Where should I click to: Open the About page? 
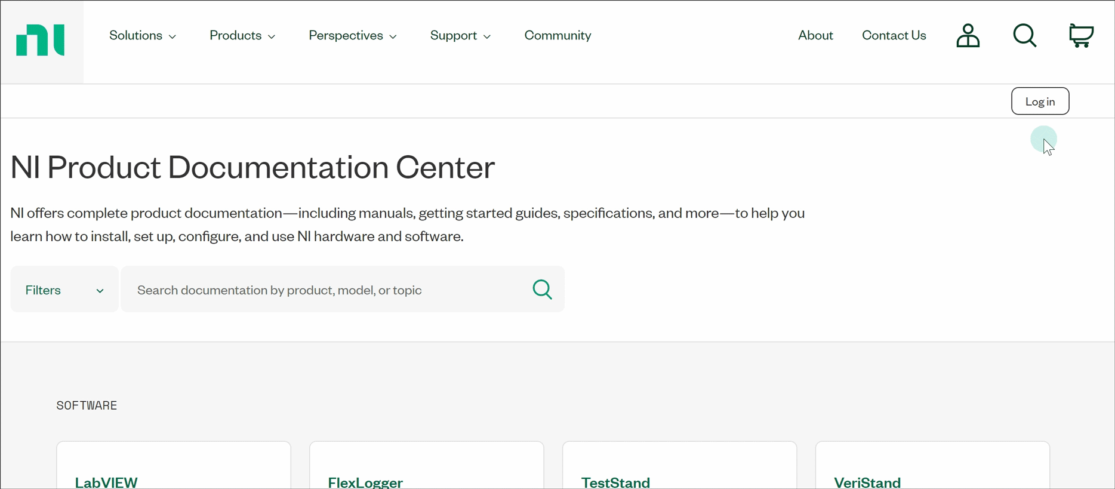815,35
